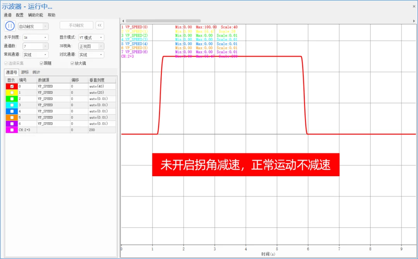Viewport: 418px width, 259px height.
Task: Pause the oscilloscope with the round pause button
Action: tap(10, 26)
